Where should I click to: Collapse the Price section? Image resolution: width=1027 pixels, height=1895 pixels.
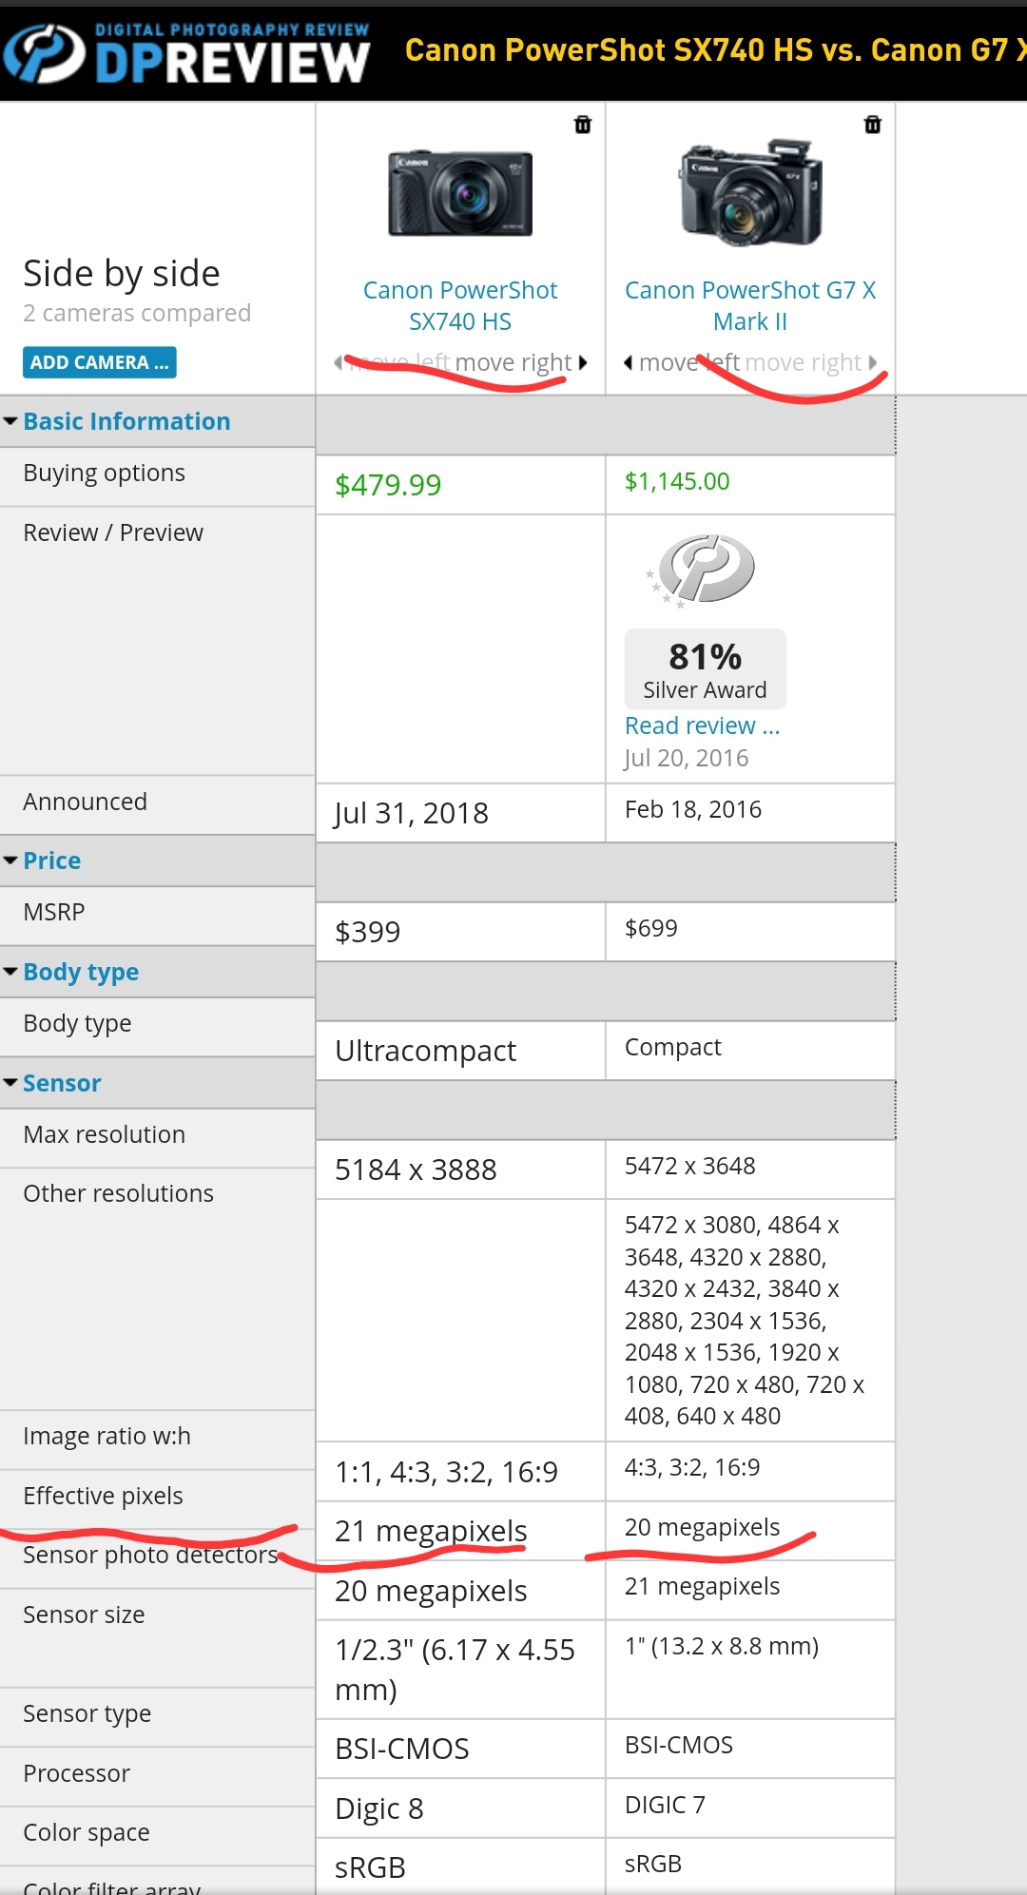[10, 860]
